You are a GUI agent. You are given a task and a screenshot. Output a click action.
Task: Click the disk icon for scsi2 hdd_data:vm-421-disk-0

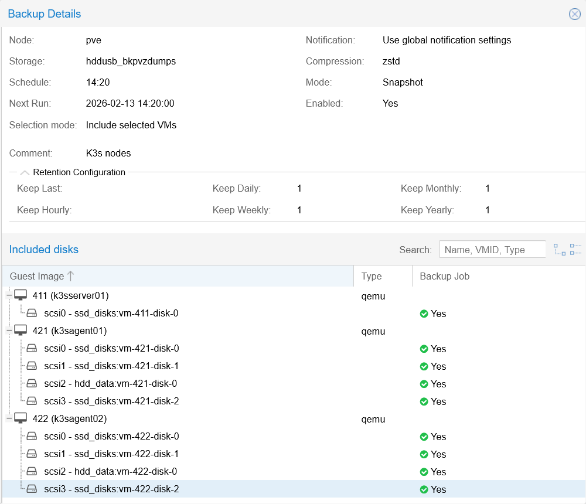coord(31,383)
